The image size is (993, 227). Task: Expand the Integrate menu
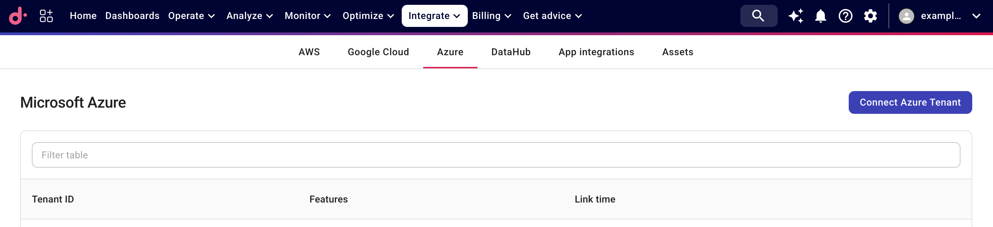point(435,16)
